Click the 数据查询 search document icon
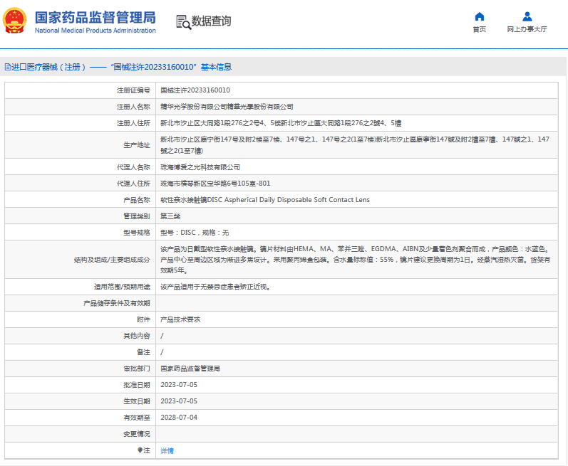The height and width of the screenshot is (466, 568). [x=184, y=22]
